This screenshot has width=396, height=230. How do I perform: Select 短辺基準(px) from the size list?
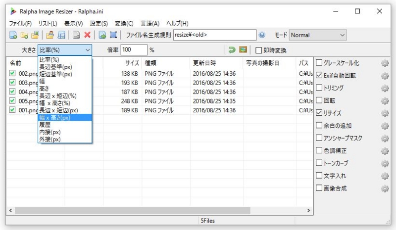tap(65, 74)
